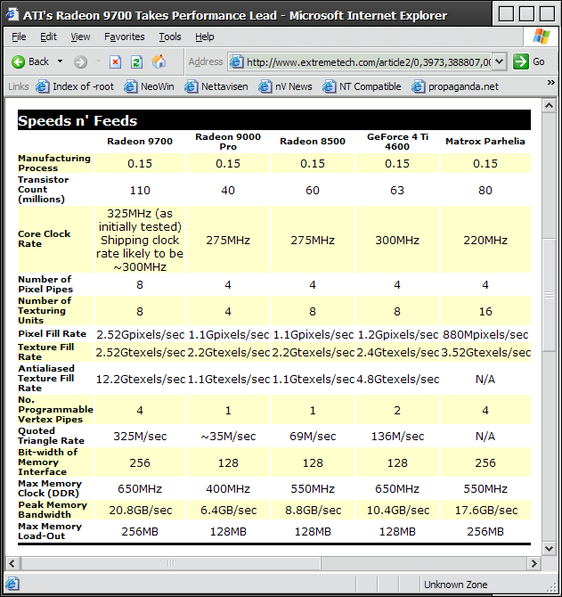Viewport: 562px width, 597px height.
Task: Click the Radeon 9000 Pro column header
Action: 228,142
